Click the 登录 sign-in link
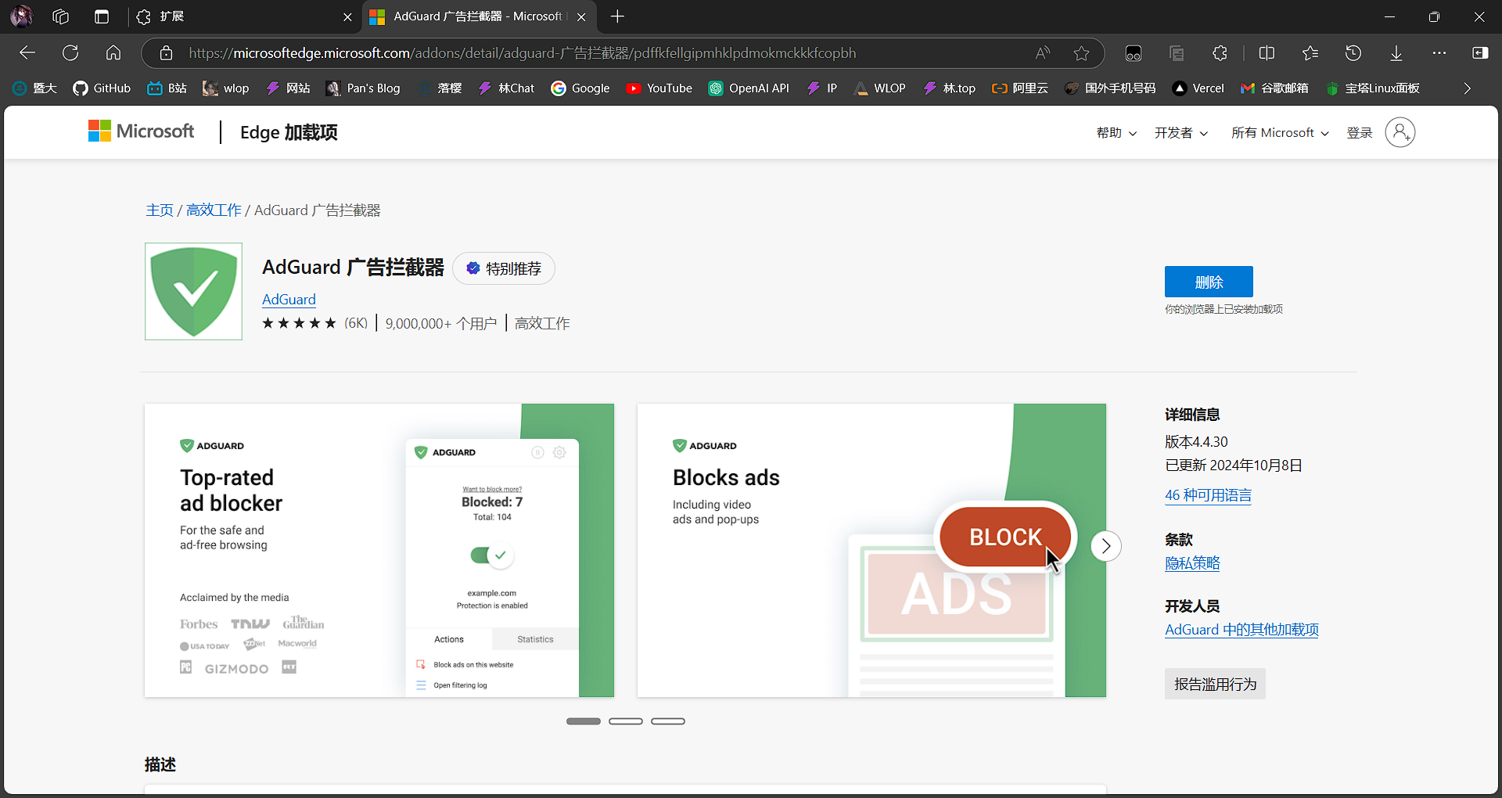 1360,133
